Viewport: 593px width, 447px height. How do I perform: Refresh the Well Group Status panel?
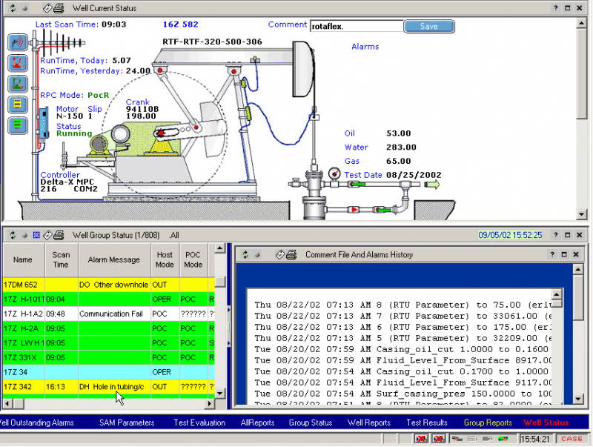[11, 235]
